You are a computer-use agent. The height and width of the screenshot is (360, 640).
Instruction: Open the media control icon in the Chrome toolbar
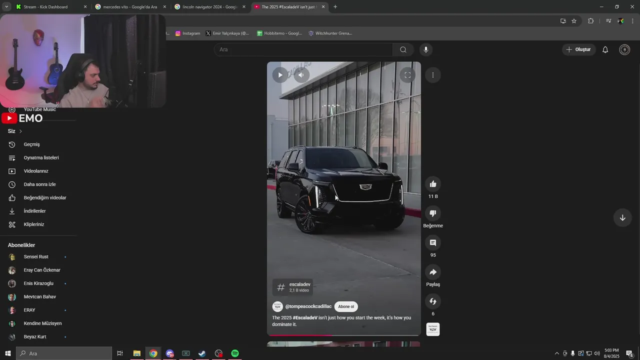point(608,21)
